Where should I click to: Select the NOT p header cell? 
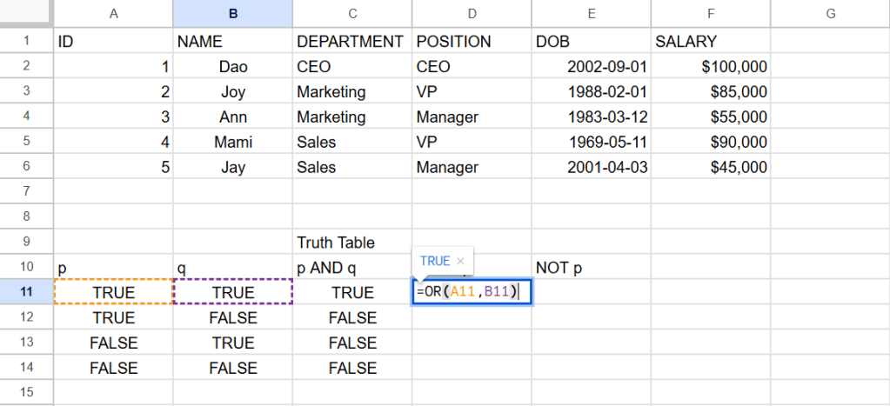click(x=591, y=268)
